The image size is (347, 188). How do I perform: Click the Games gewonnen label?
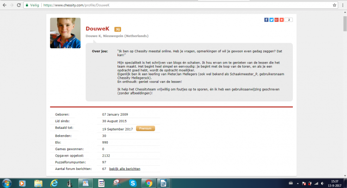(x=69, y=149)
